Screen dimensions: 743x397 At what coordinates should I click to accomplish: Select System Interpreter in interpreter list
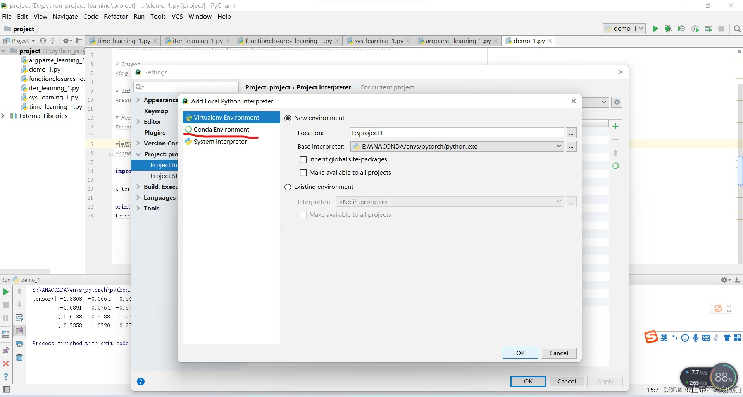click(231, 141)
